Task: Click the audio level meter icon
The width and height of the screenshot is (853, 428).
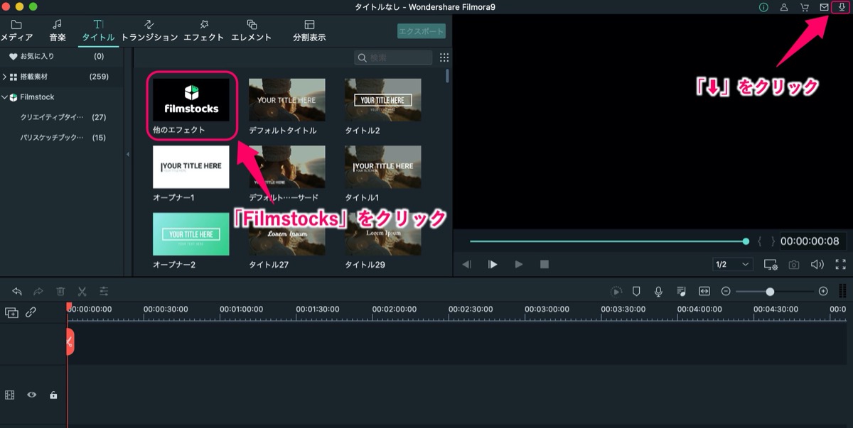Action: coord(843,291)
